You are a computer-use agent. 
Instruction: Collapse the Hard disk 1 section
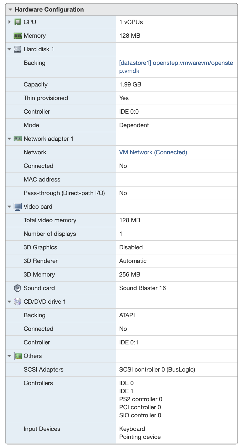point(10,49)
